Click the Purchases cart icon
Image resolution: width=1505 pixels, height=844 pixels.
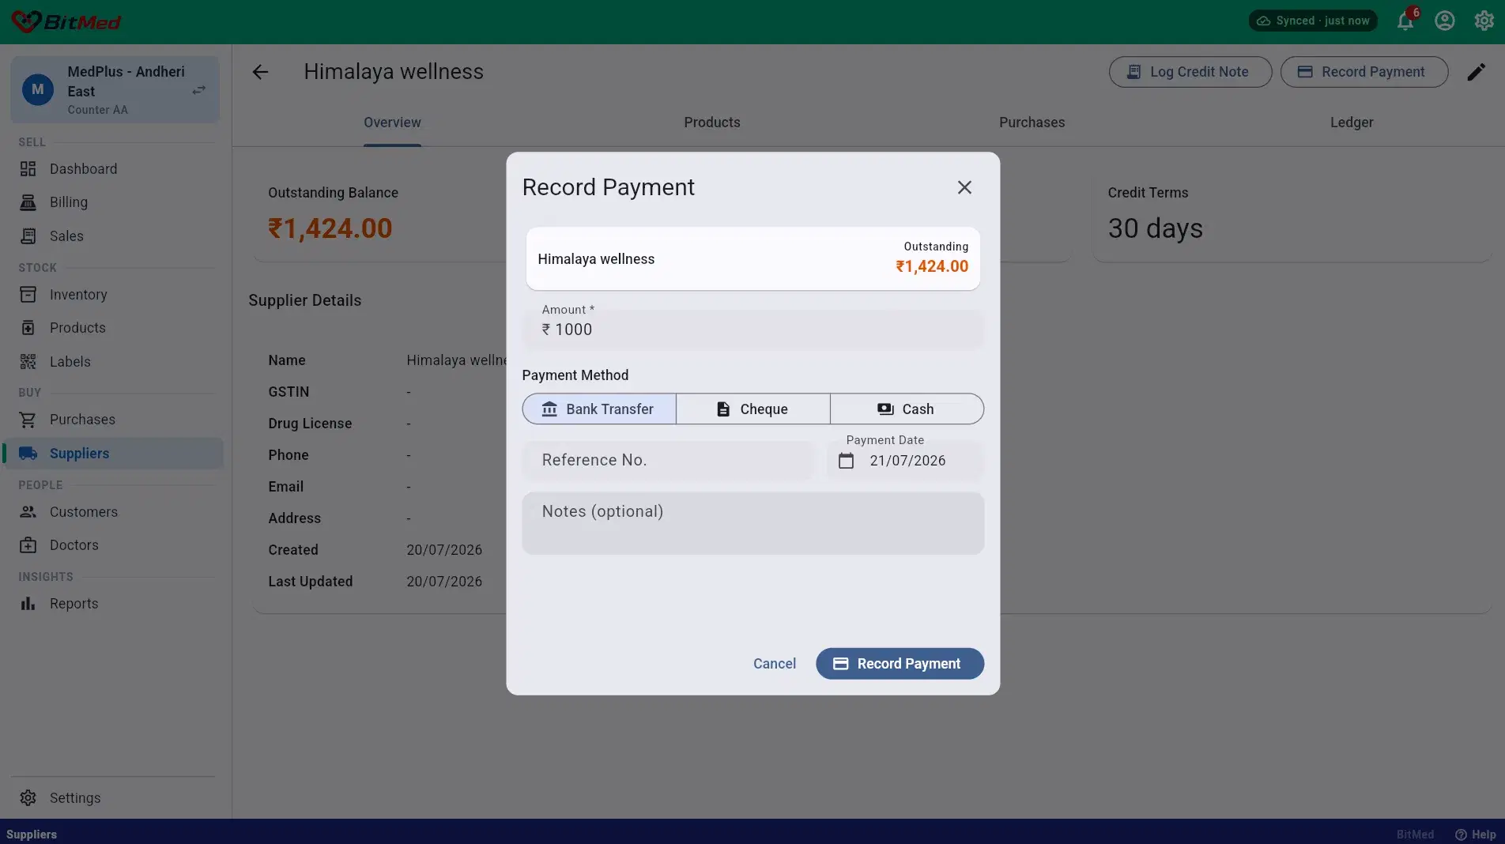click(x=28, y=420)
